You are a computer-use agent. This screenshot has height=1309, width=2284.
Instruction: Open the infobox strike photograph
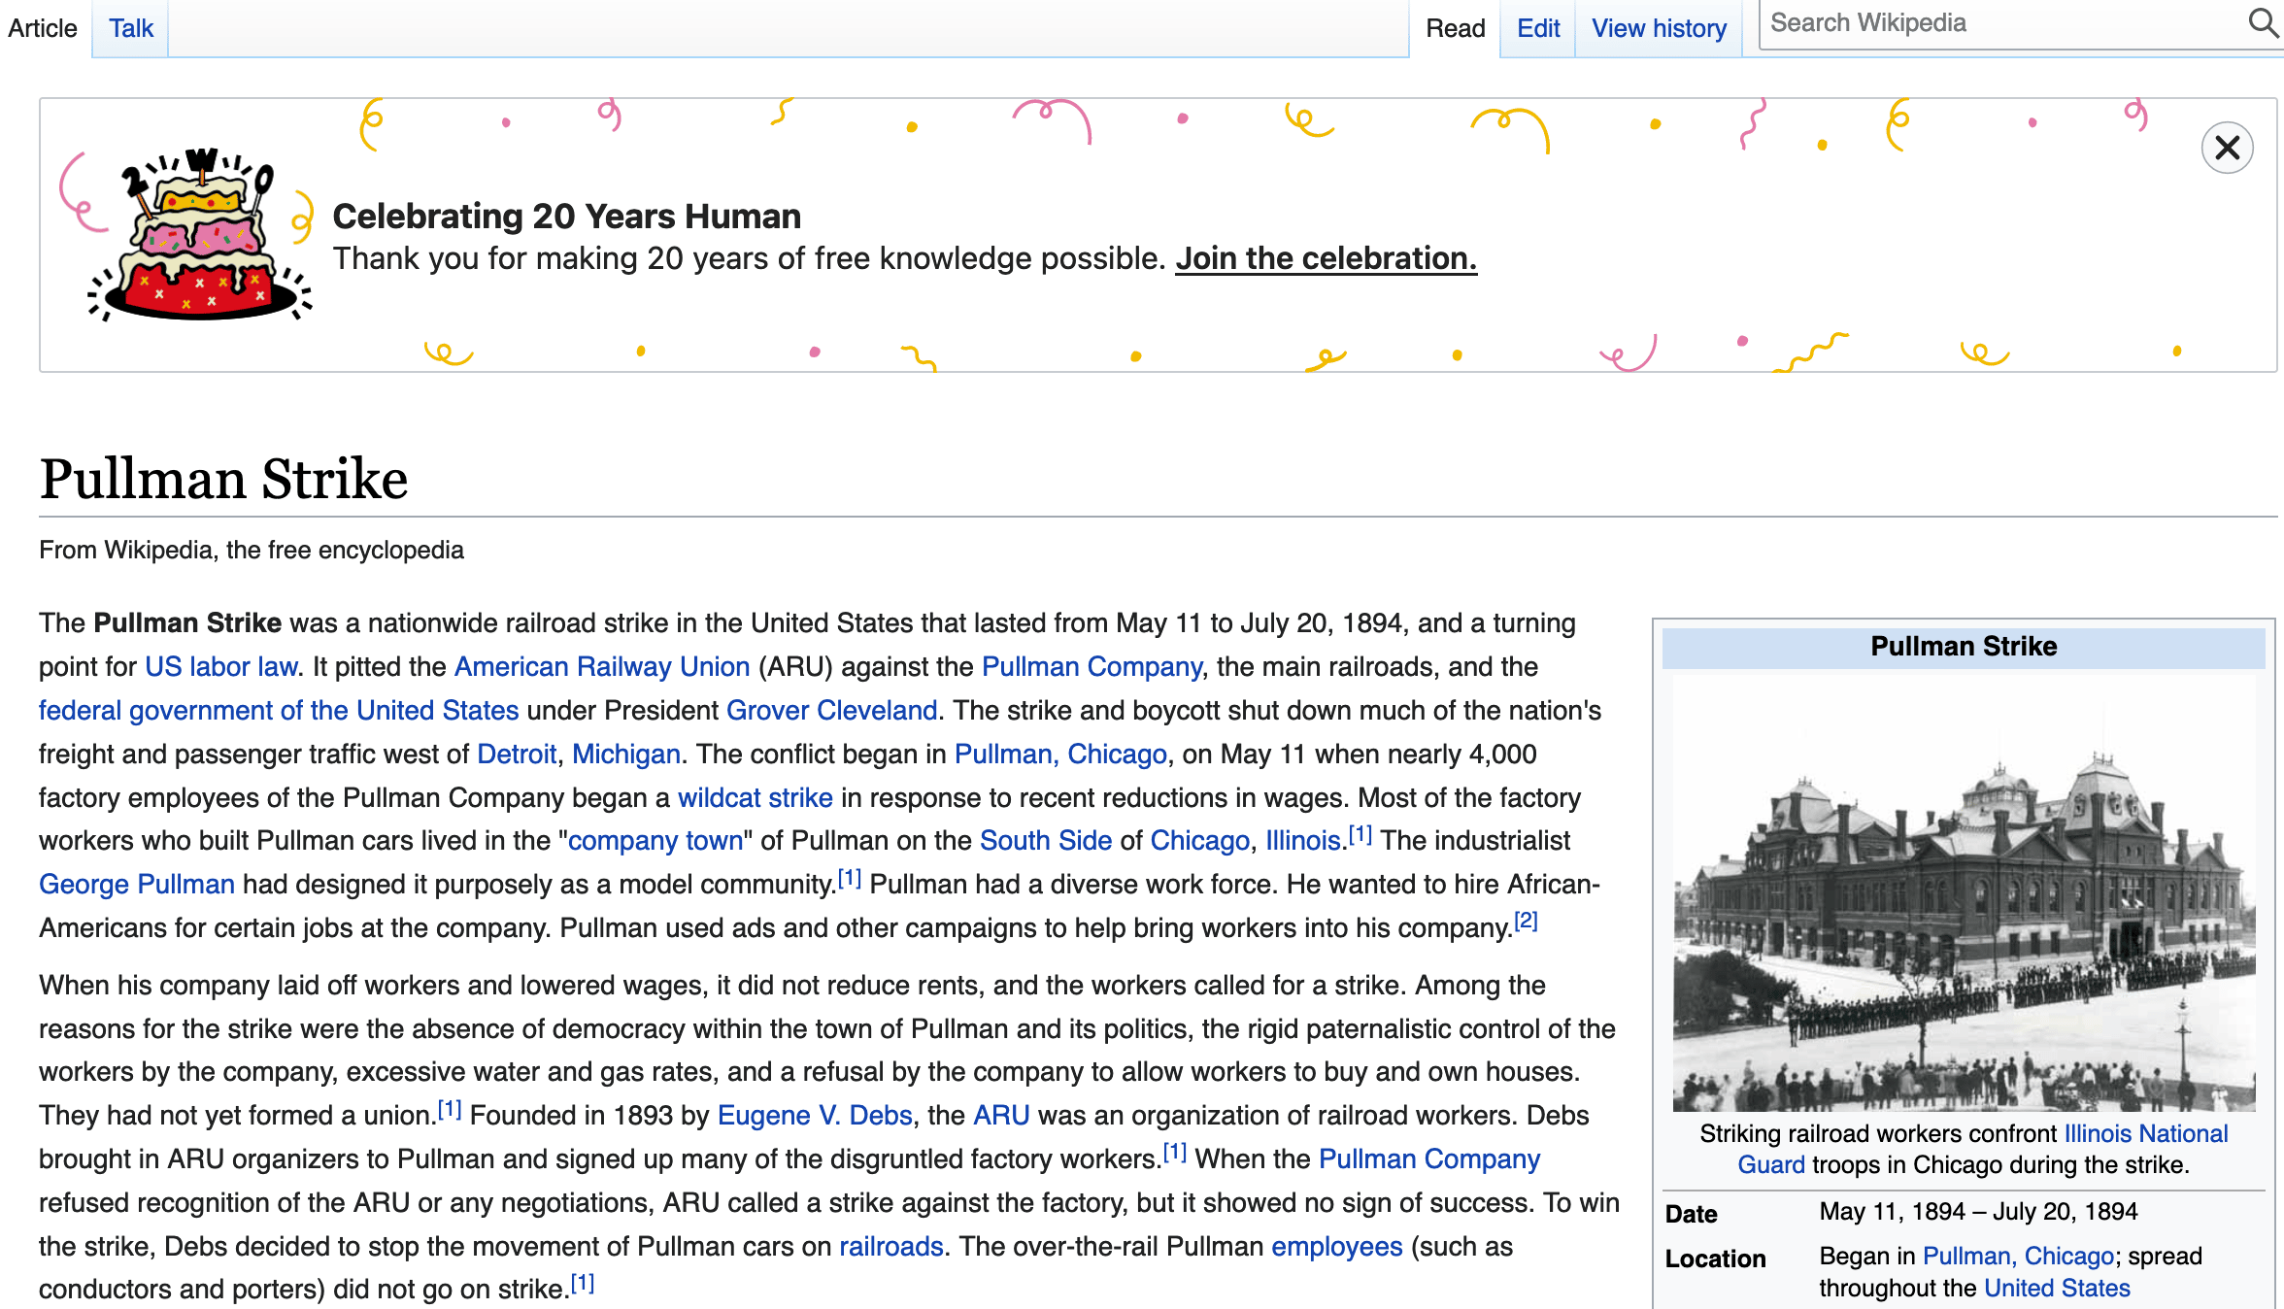[1964, 894]
